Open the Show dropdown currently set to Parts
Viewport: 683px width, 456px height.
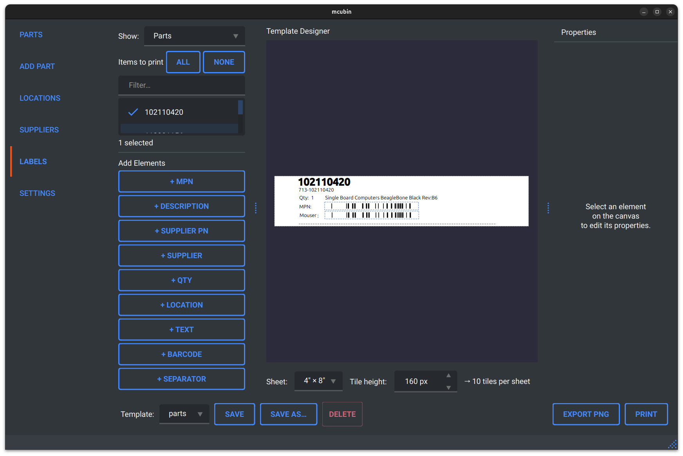tap(195, 36)
